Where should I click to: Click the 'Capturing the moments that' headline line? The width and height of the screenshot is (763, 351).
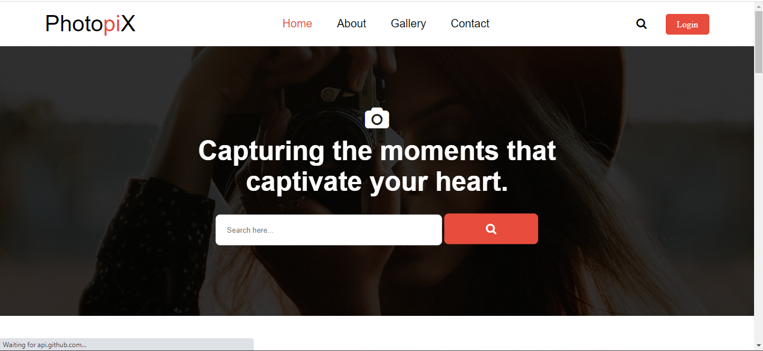coord(377,151)
